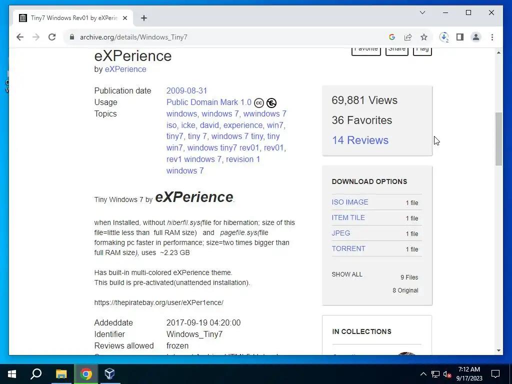512x384 pixels.
Task: Click the scrollbar down arrow
Action: pyautogui.click(x=498, y=350)
